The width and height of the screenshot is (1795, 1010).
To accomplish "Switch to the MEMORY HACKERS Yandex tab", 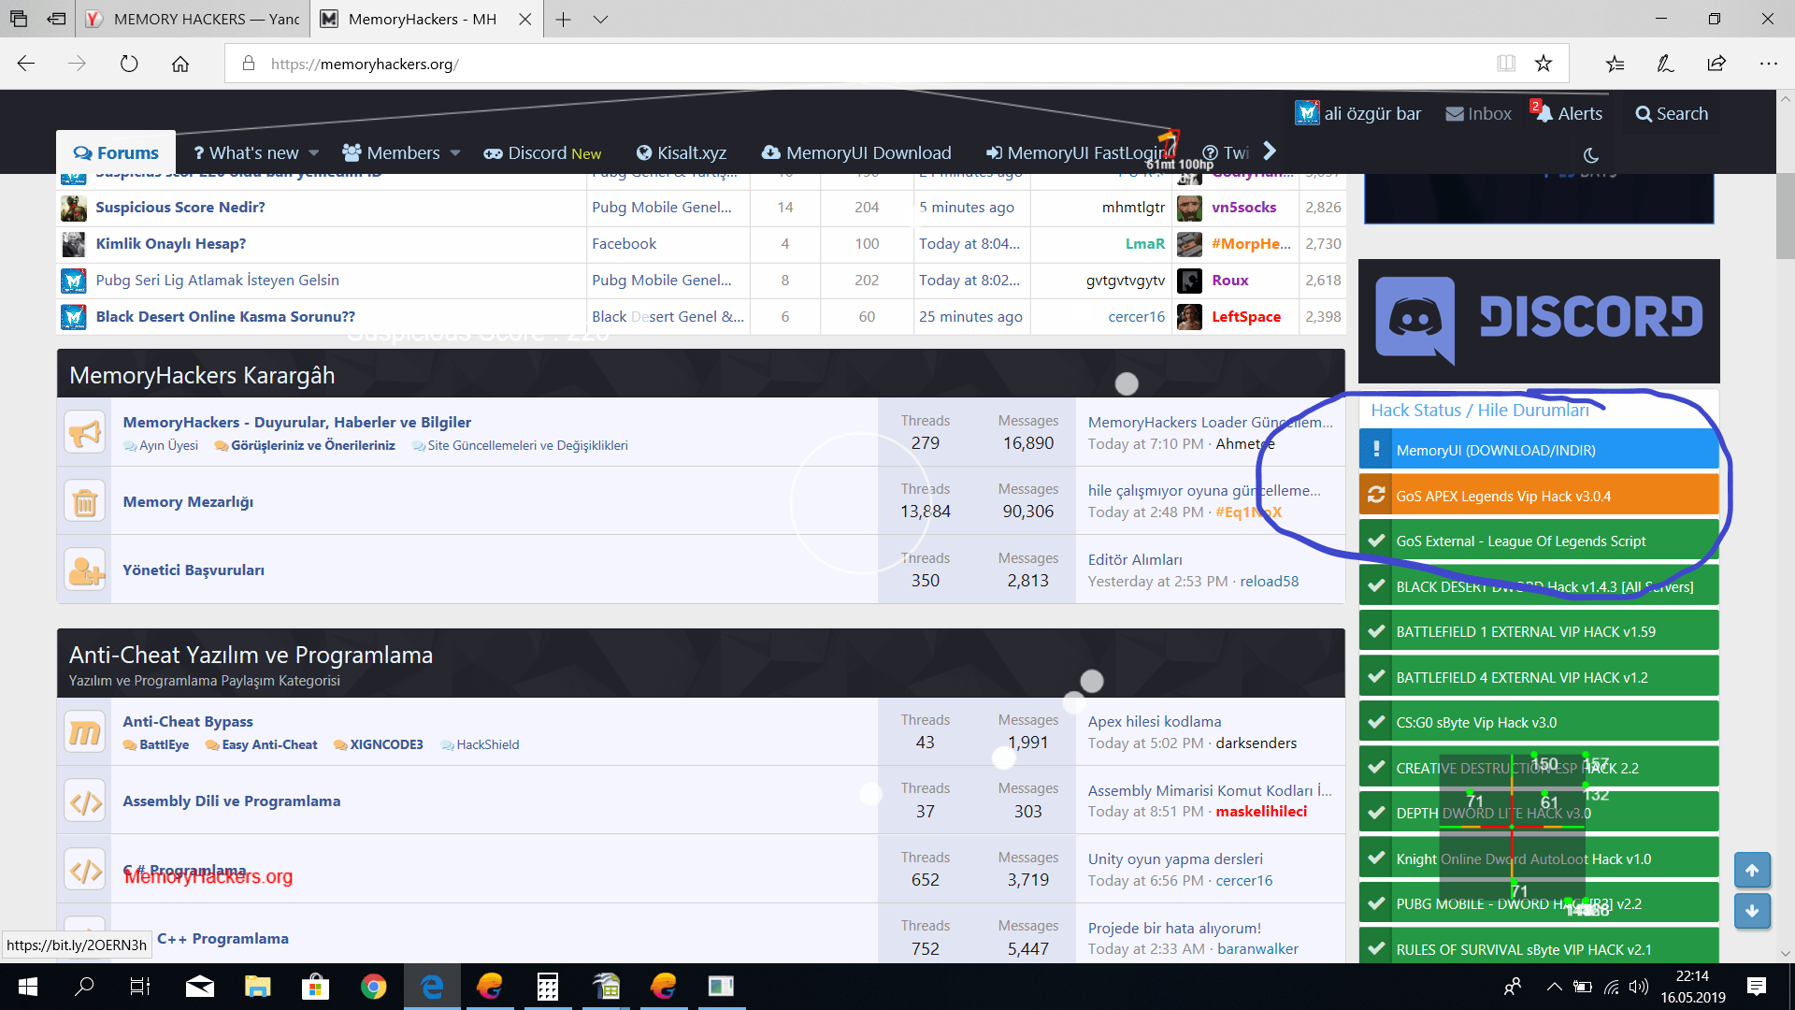I will click(194, 19).
